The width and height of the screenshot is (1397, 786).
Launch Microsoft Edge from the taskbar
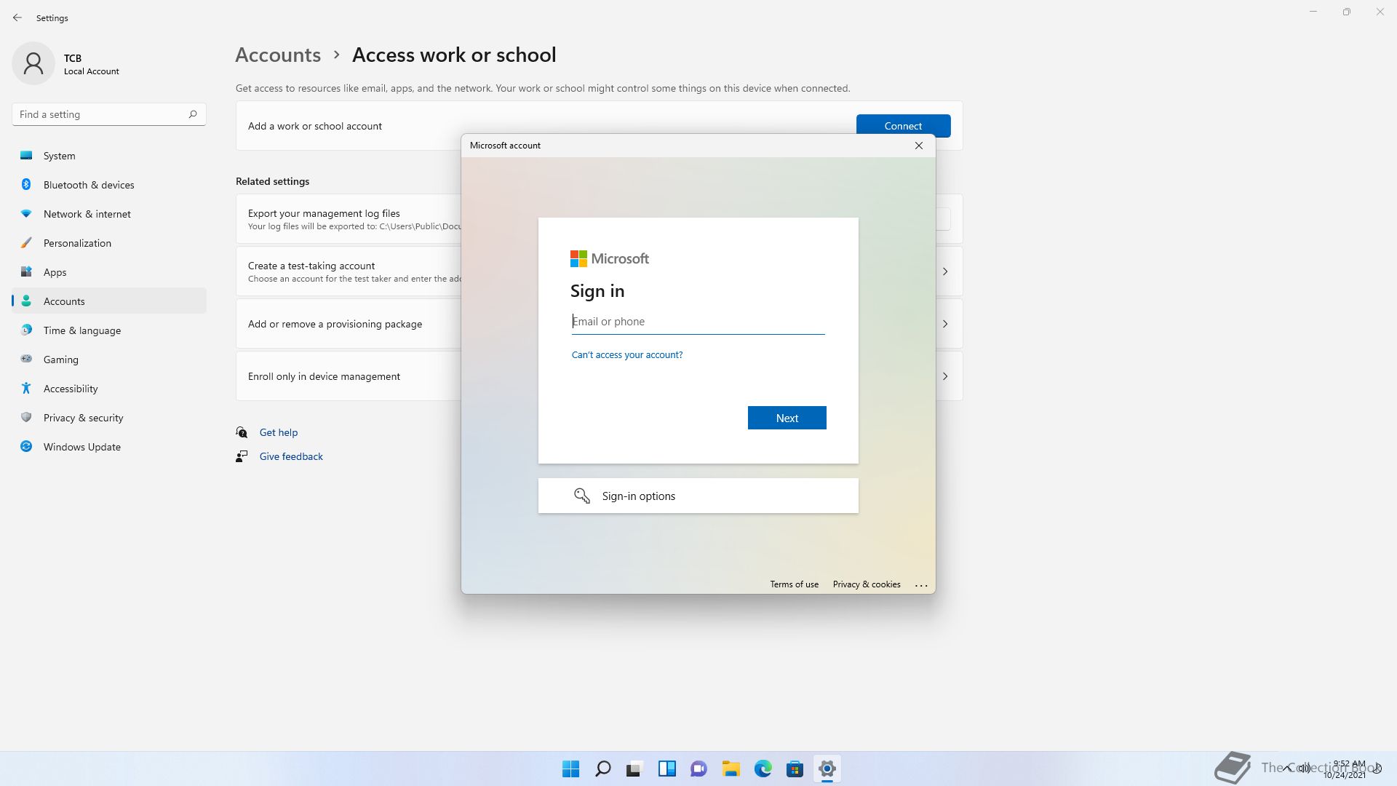click(763, 769)
